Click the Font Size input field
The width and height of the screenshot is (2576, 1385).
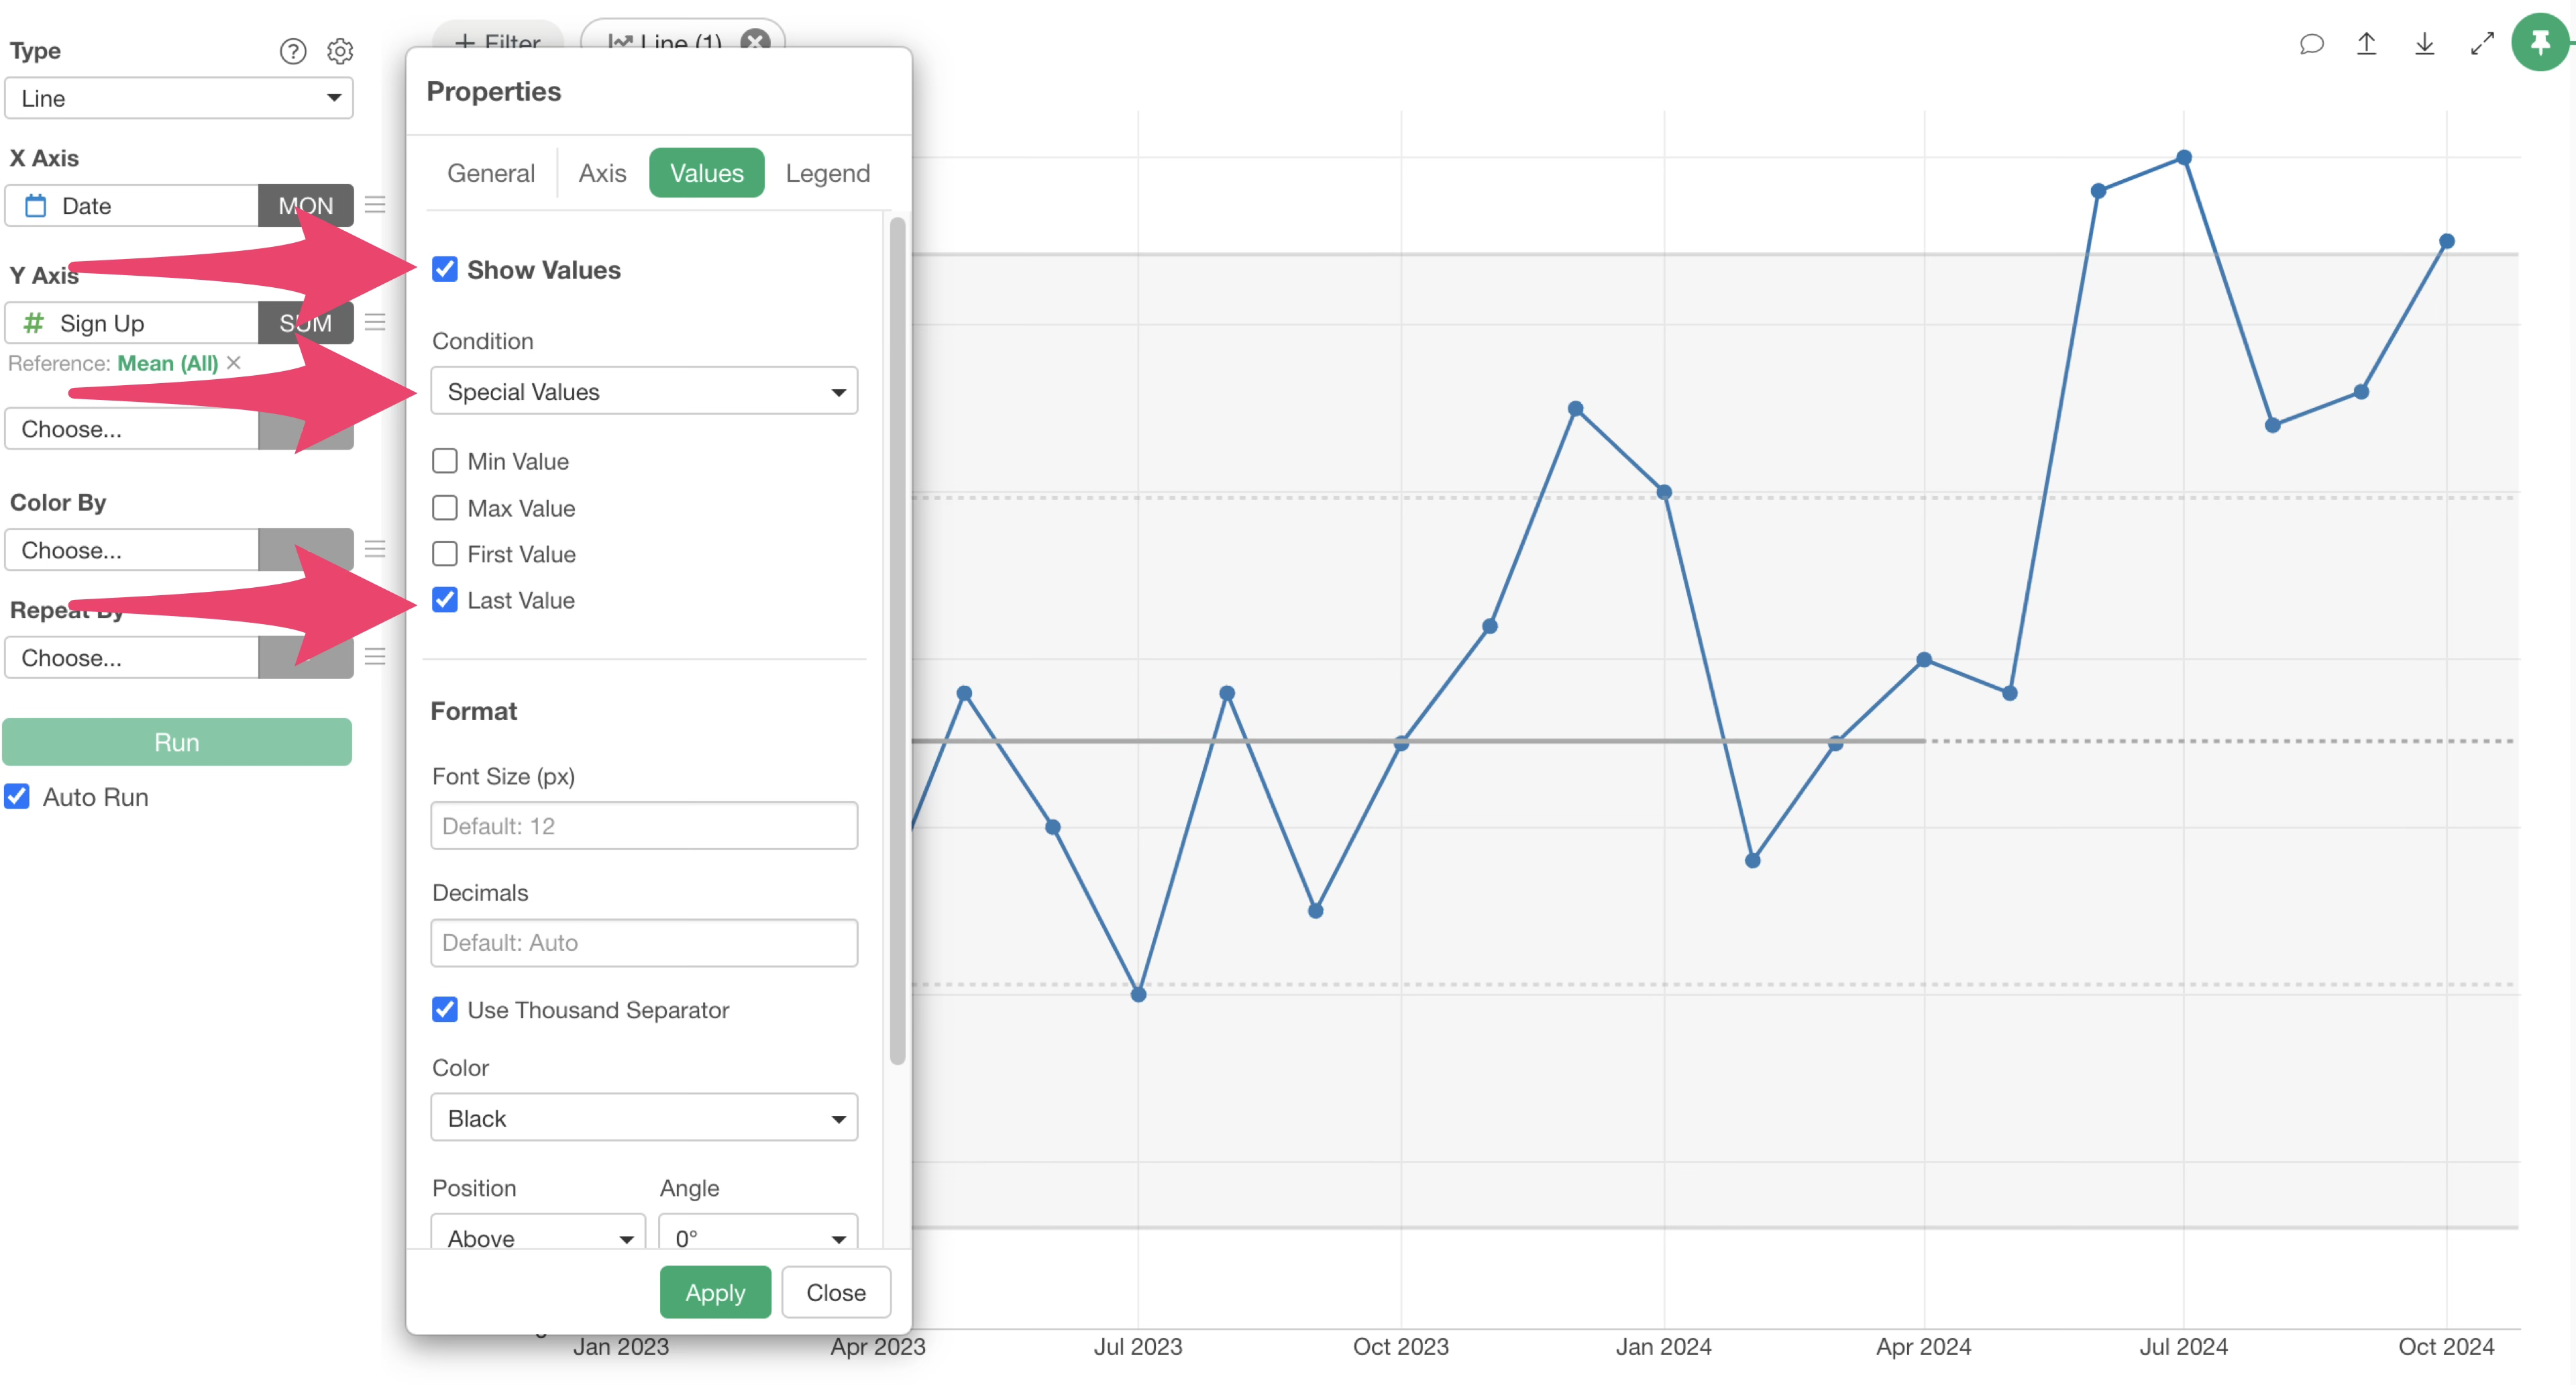(644, 826)
